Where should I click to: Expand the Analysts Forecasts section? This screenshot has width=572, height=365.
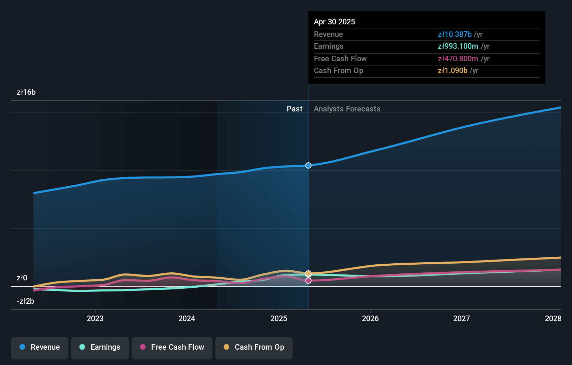point(347,109)
